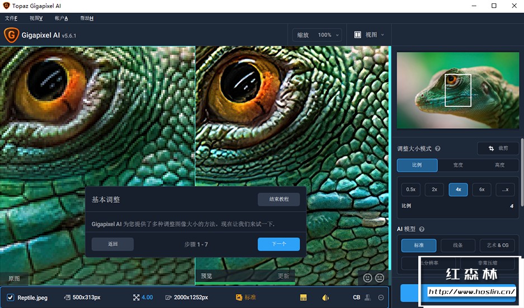Click the yellow blur reduction icon in file row

click(325, 297)
